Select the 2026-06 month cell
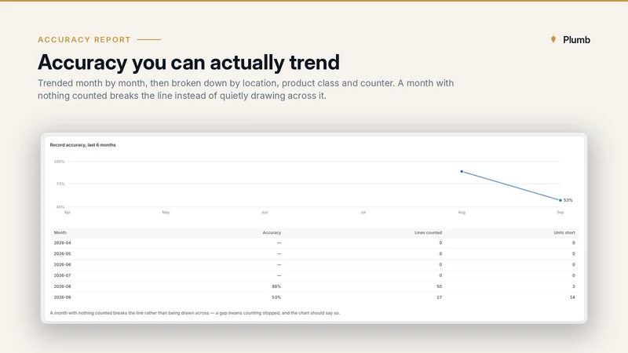This screenshot has height=353, width=628. pos(63,264)
